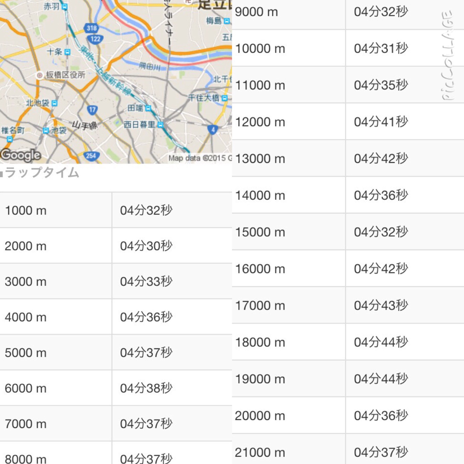Viewport: 464px width, 464px height.
Task: Click the 西日暮里 station icon
Action: tap(160, 125)
